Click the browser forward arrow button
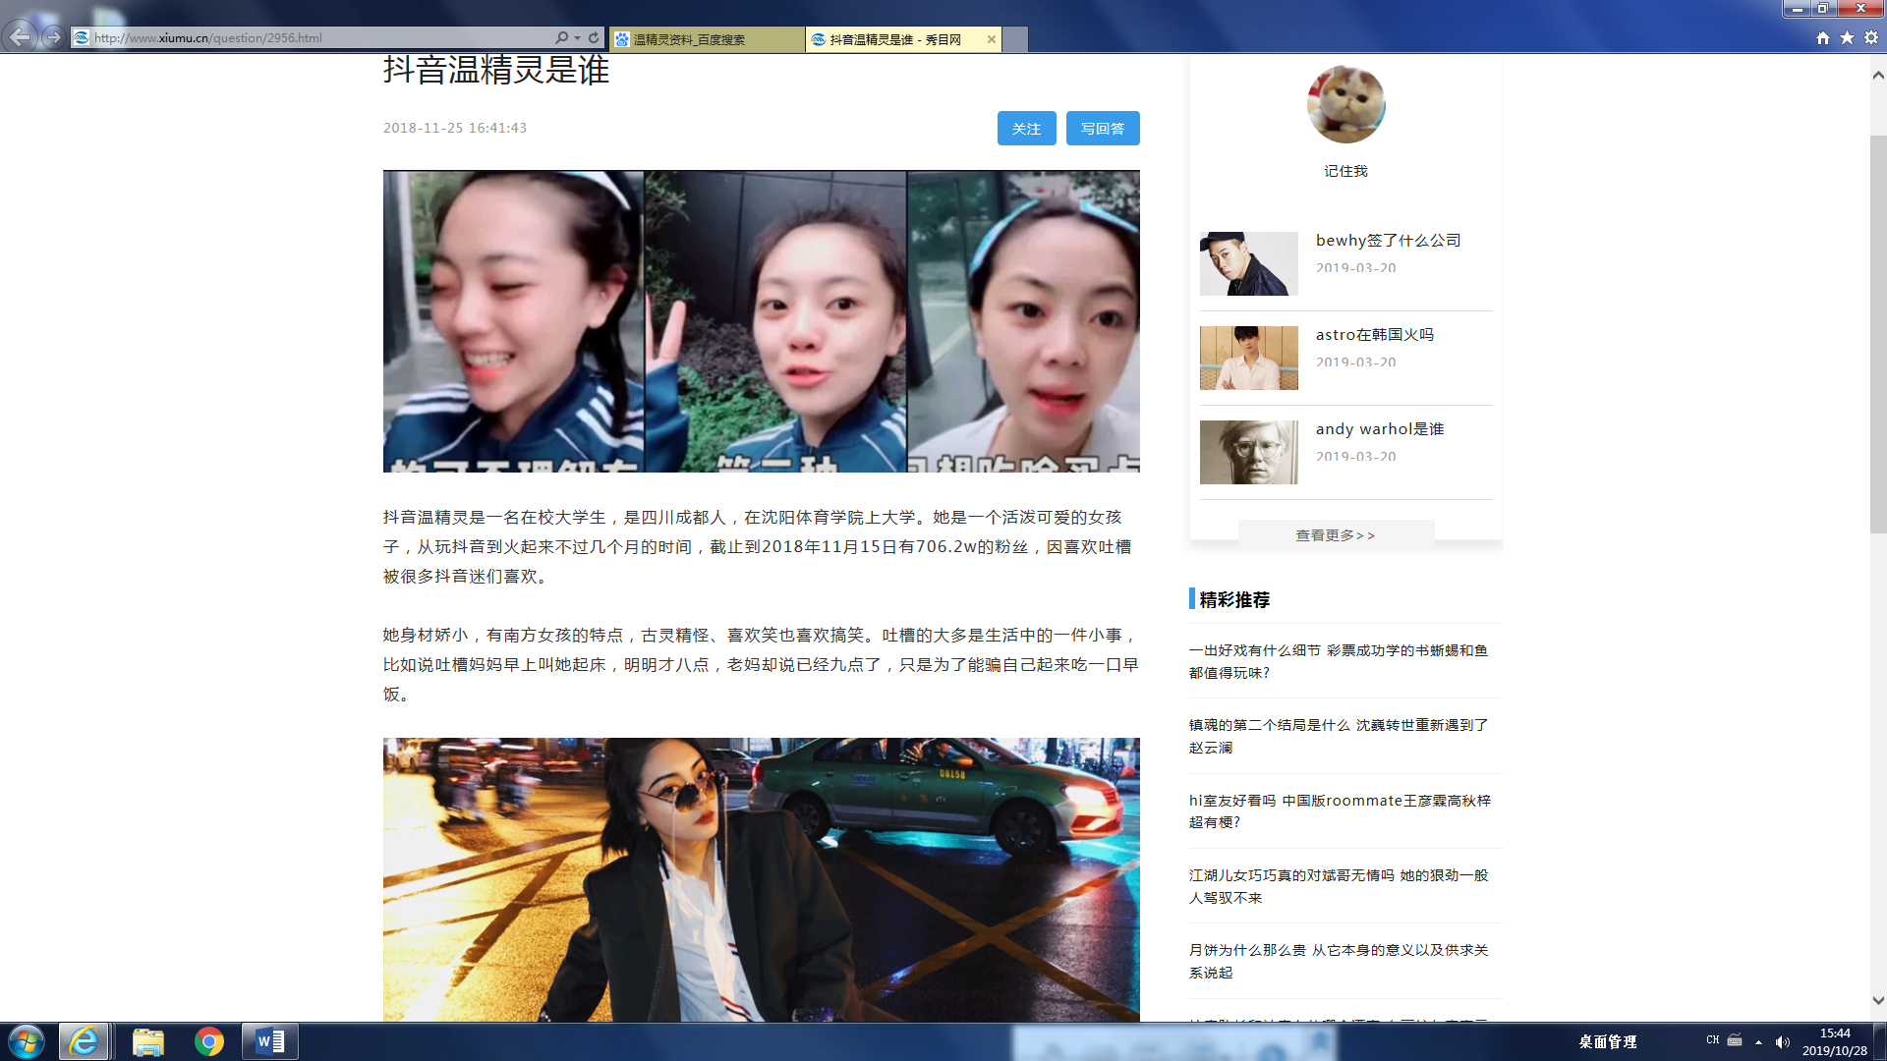This screenshot has height=1061, width=1887. click(53, 37)
